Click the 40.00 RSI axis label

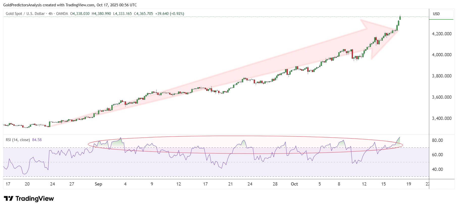(437, 169)
